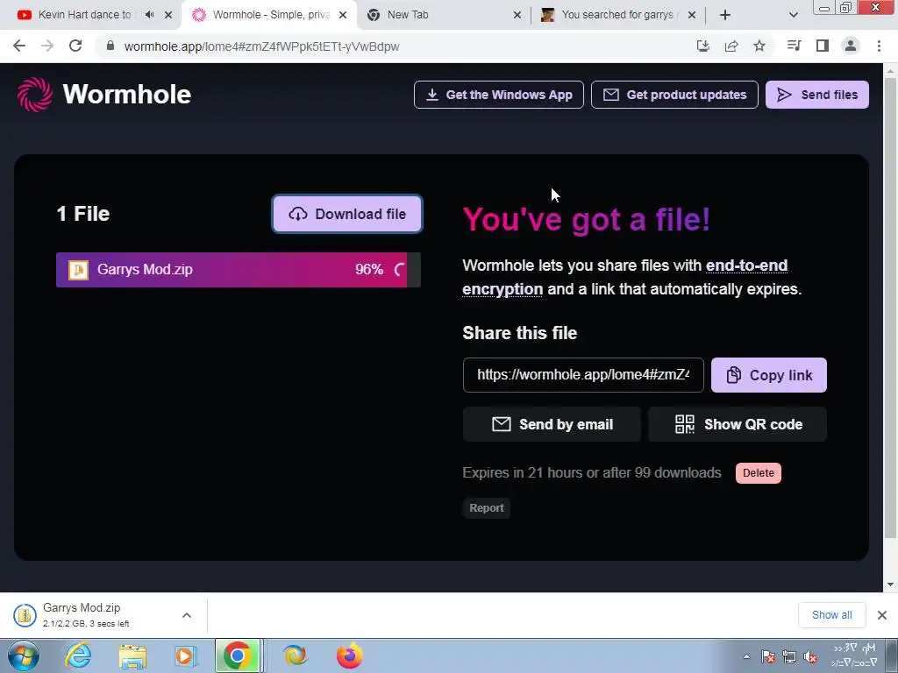
Task: Click the Garrys Mod.zip file archive icon
Action: pos(78,270)
